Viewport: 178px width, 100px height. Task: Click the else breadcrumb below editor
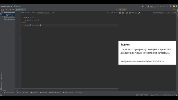(17, 90)
